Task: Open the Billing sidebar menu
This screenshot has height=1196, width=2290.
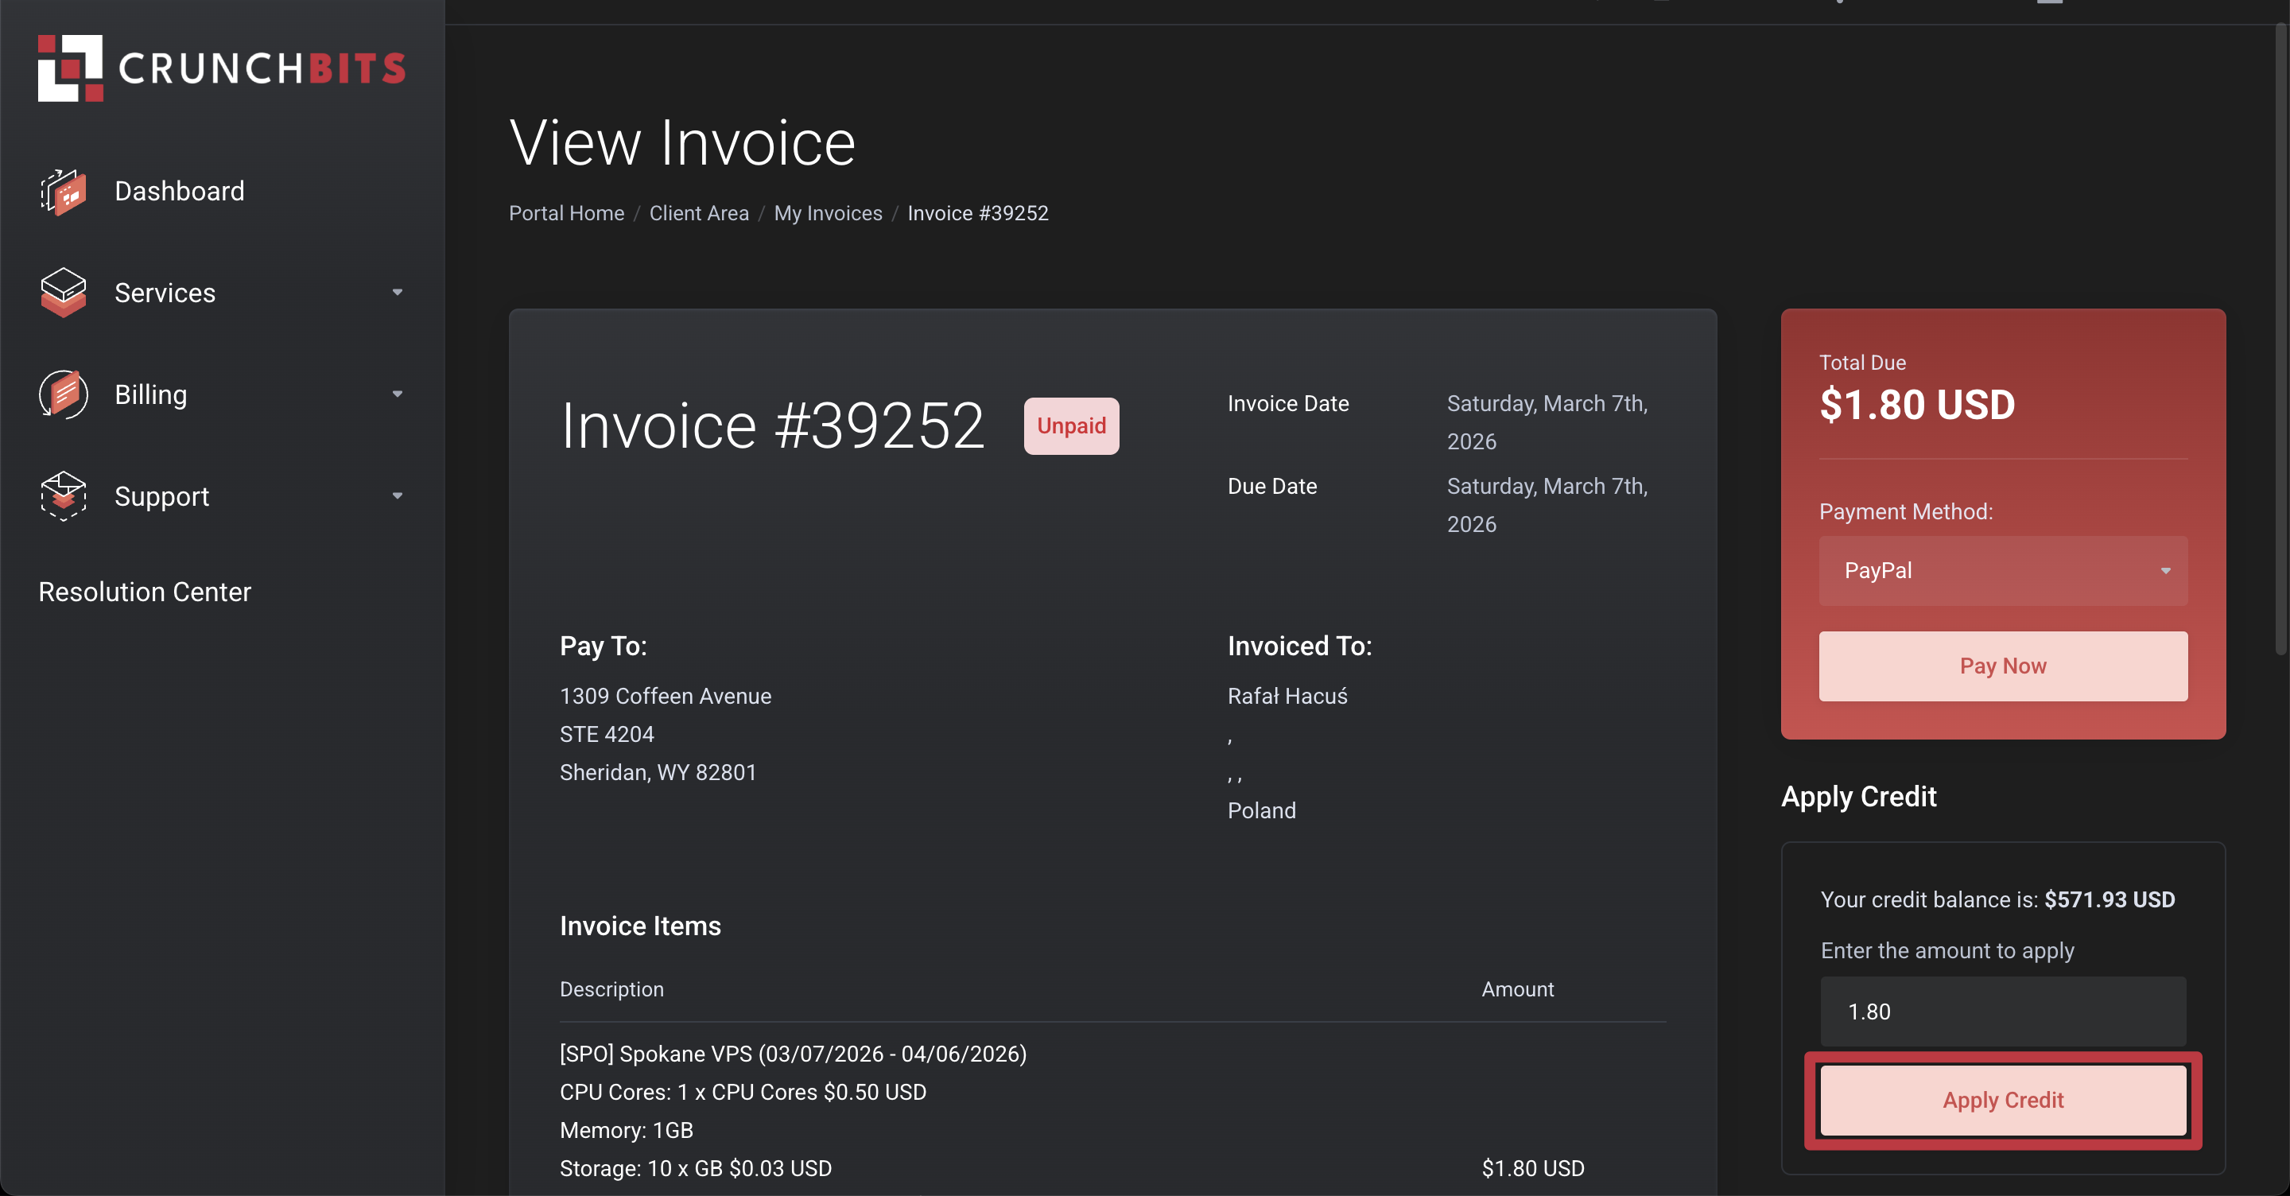Action: coord(151,394)
